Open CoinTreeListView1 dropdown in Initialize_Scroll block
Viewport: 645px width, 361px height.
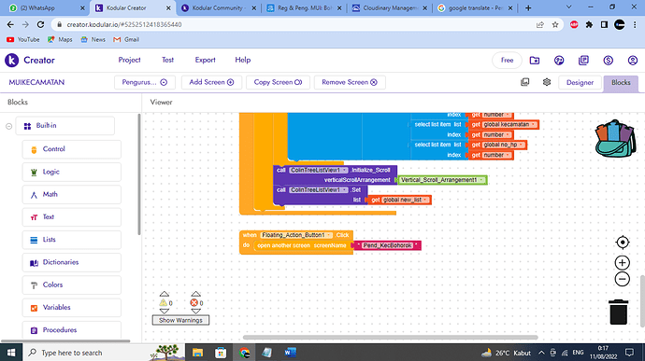point(319,170)
